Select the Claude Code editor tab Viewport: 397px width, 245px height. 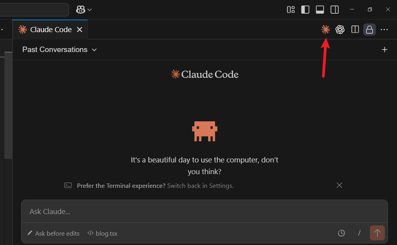[x=51, y=30]
